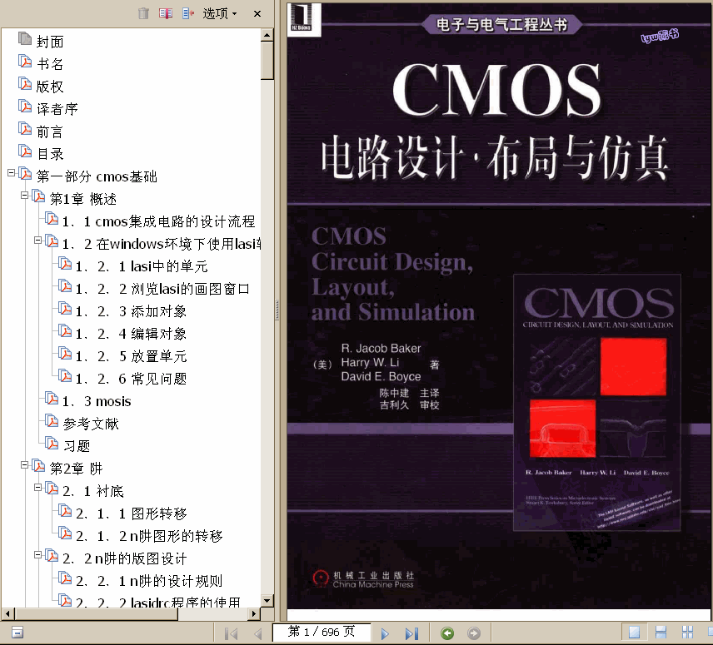Collapse the 1、2 在windows环境下使用lasi node
713x645 pixels.
(x=38, y=240)
